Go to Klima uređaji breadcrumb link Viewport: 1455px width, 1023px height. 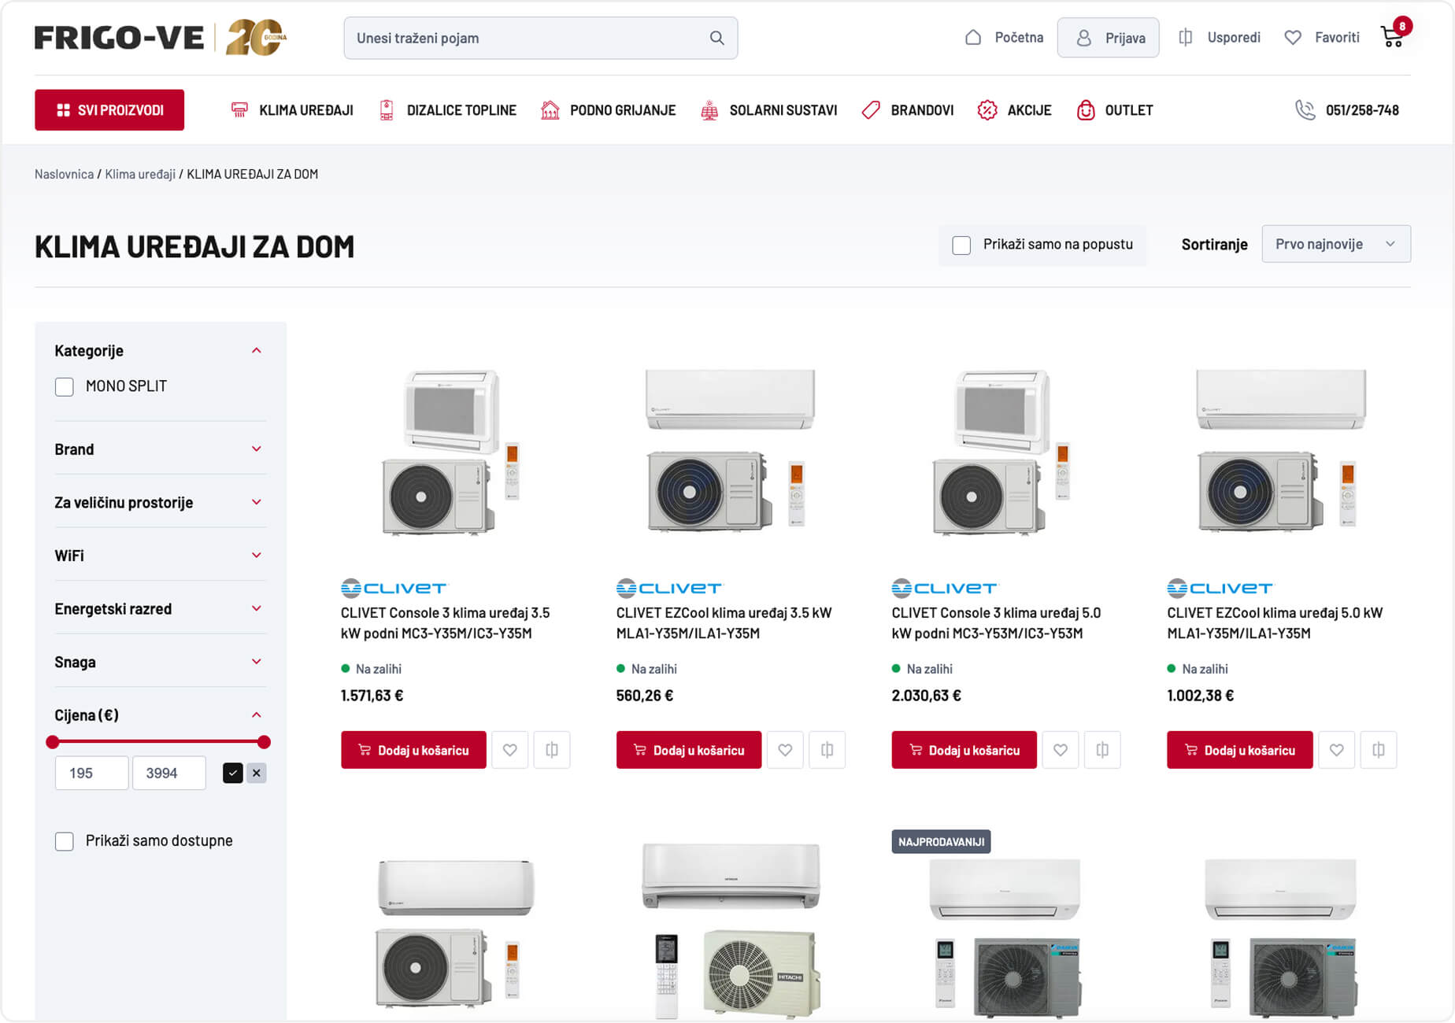point(140,174)
